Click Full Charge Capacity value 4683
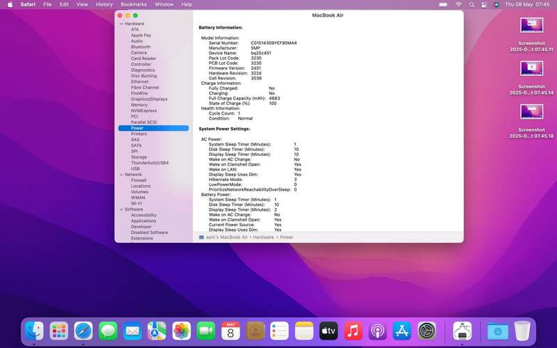 [274, 98]
